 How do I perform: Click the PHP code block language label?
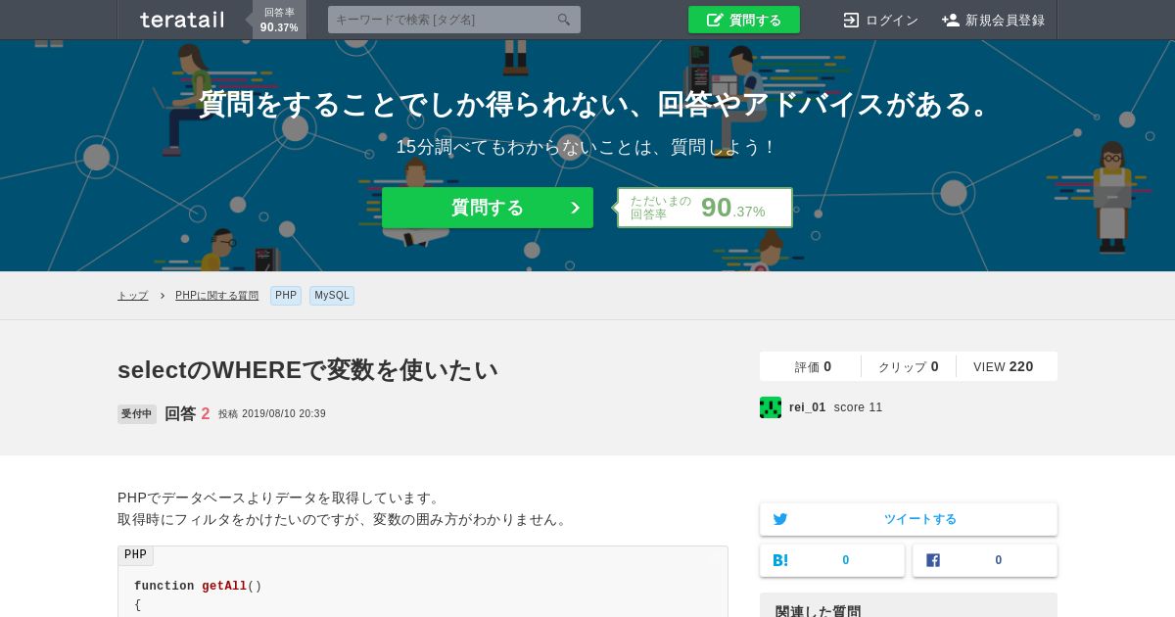135,555
